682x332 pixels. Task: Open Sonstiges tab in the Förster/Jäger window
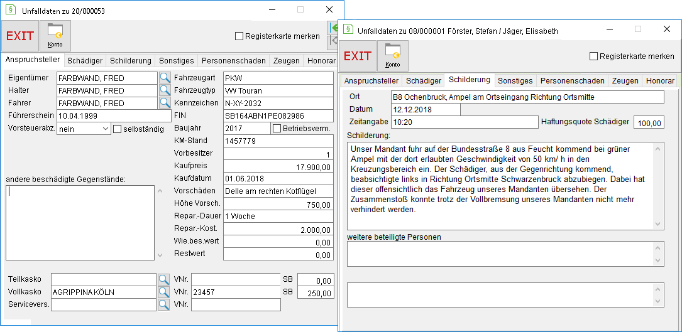click(x=515, y=80)
